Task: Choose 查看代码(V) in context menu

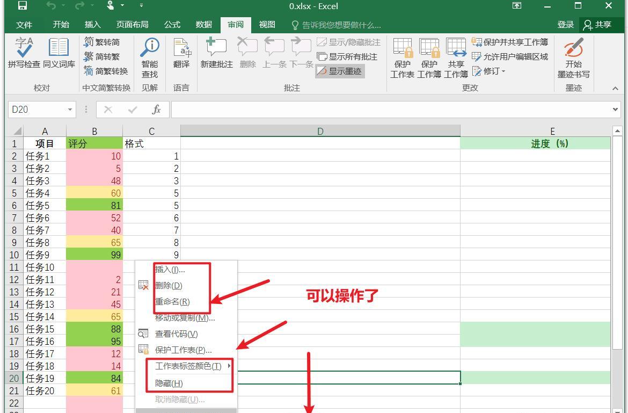Action: (187, 334)
